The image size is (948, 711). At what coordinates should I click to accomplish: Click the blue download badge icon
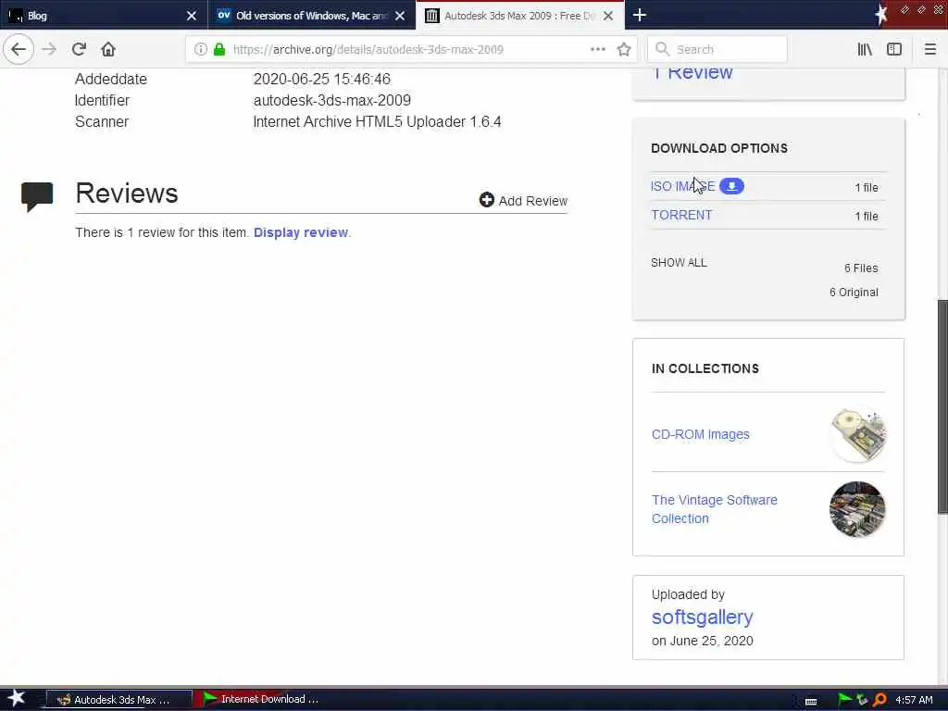(731, 186)
